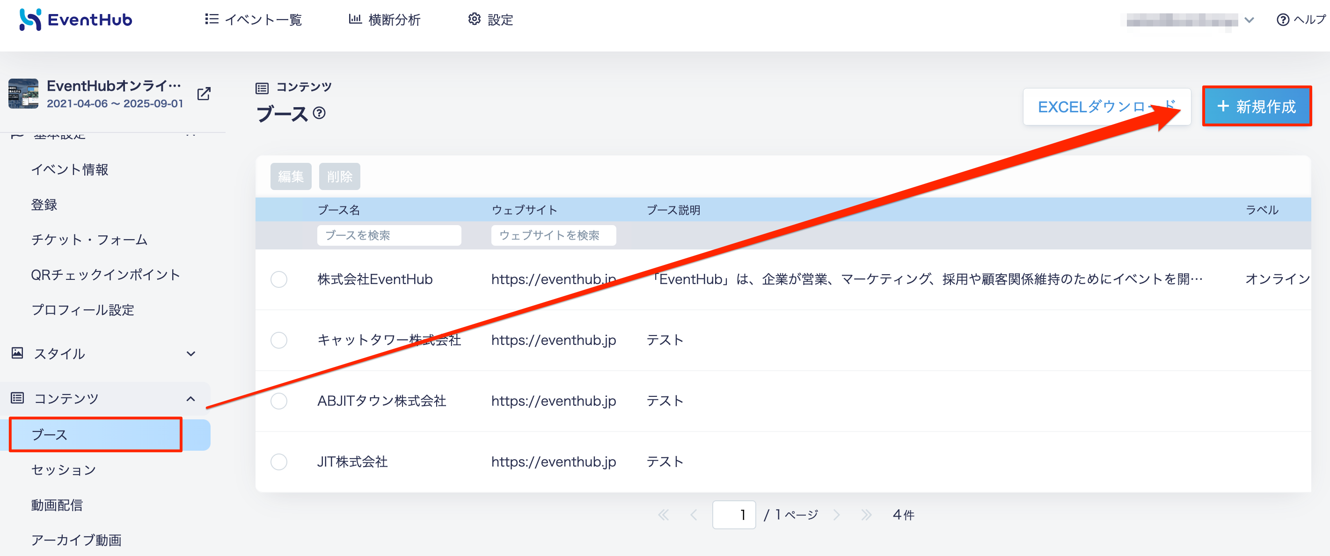Click ブース名 column header
Image resolution: width=1330 pixels, height=556 pixels.
(x=339, y=210)
